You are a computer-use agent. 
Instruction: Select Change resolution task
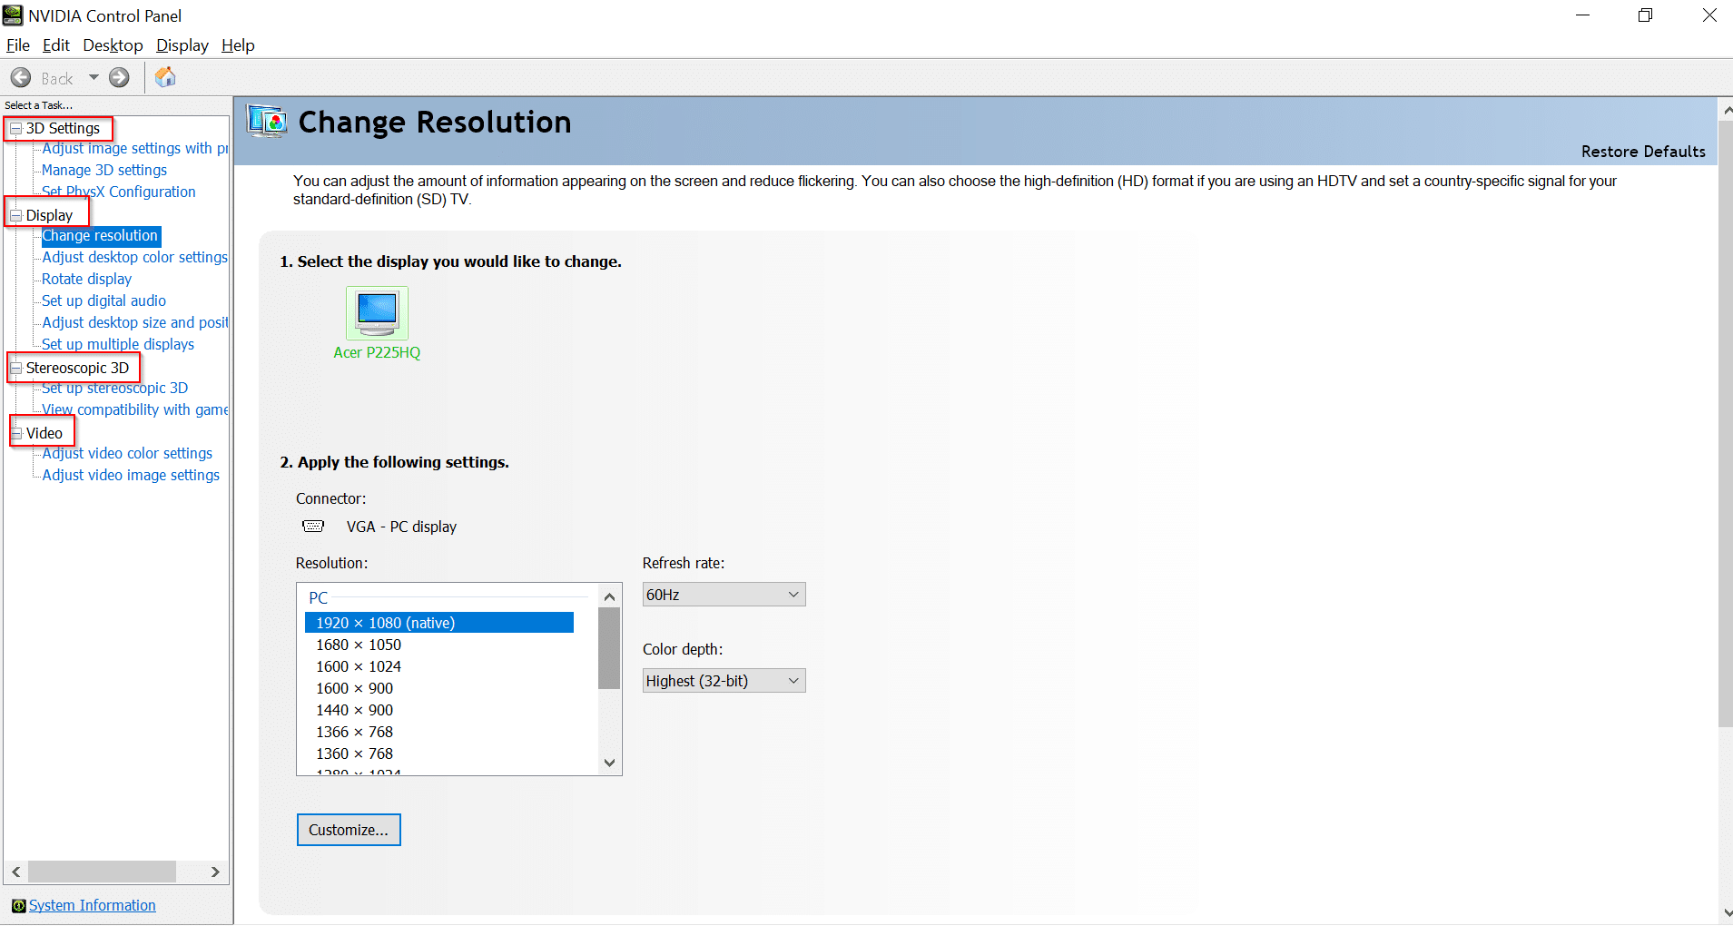(x=101, y=236)
